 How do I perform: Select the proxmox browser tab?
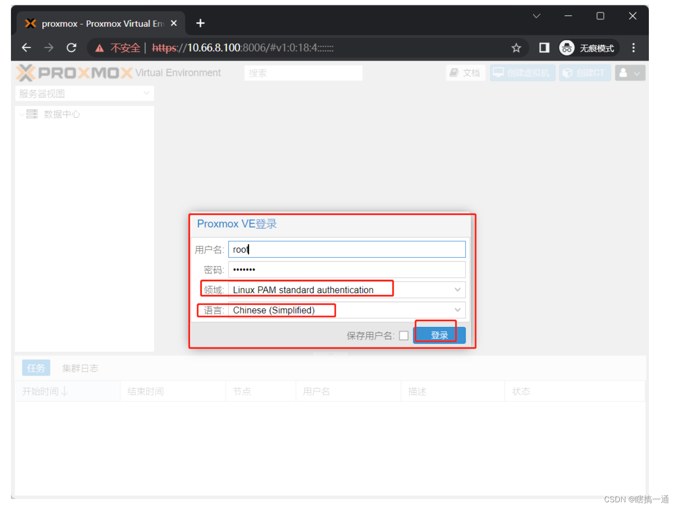tap(101, 23)
